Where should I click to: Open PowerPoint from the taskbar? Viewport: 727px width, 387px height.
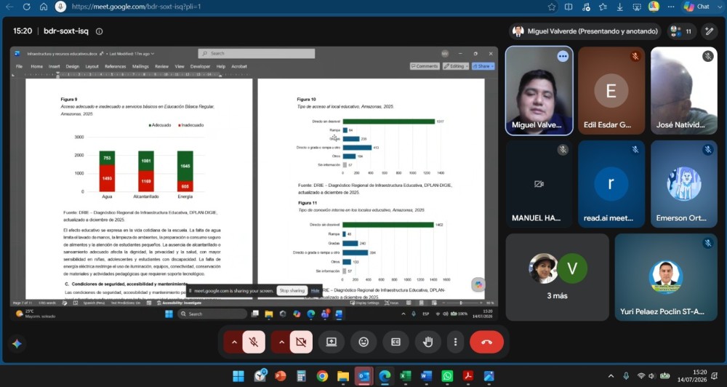[x=280, y=376]
